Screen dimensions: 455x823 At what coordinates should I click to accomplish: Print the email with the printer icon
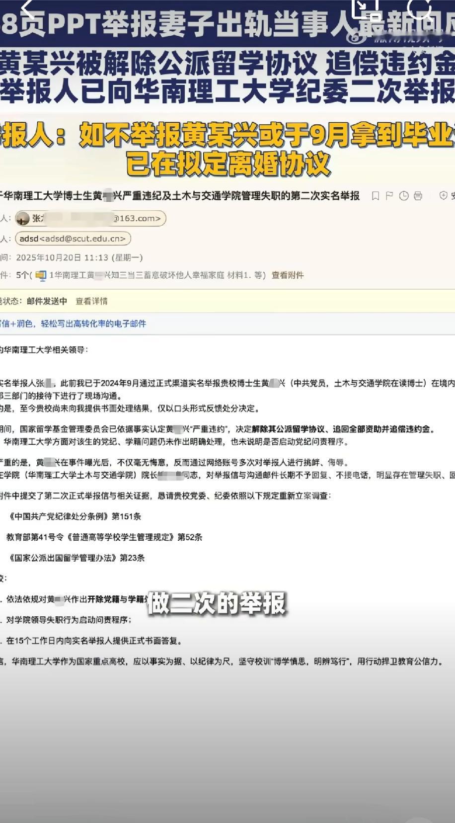(x=418, y=196)
